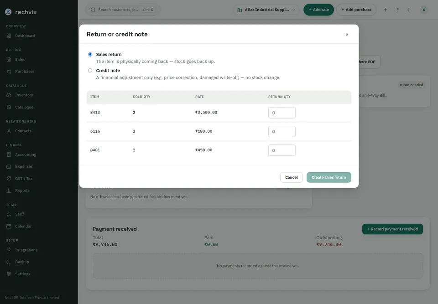Screen dimensions: 438x304
Task: Click the Backup sidebar icon
Action: click(9, 262)
